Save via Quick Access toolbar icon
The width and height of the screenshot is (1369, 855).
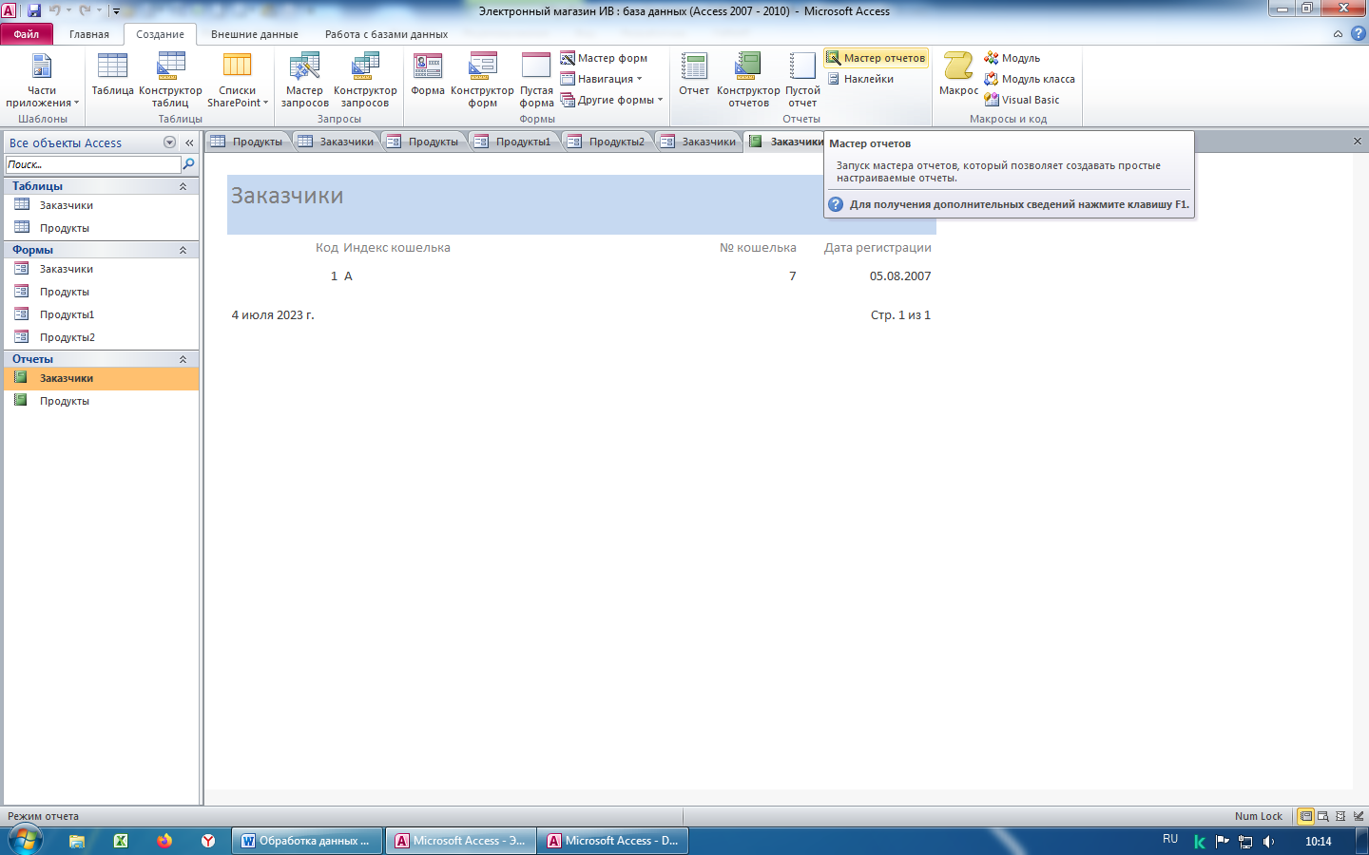point(34,10)
